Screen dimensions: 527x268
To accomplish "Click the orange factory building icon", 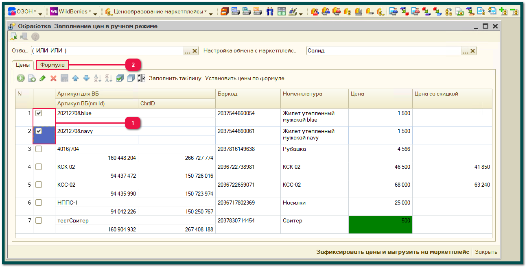I will pos(359,12).
